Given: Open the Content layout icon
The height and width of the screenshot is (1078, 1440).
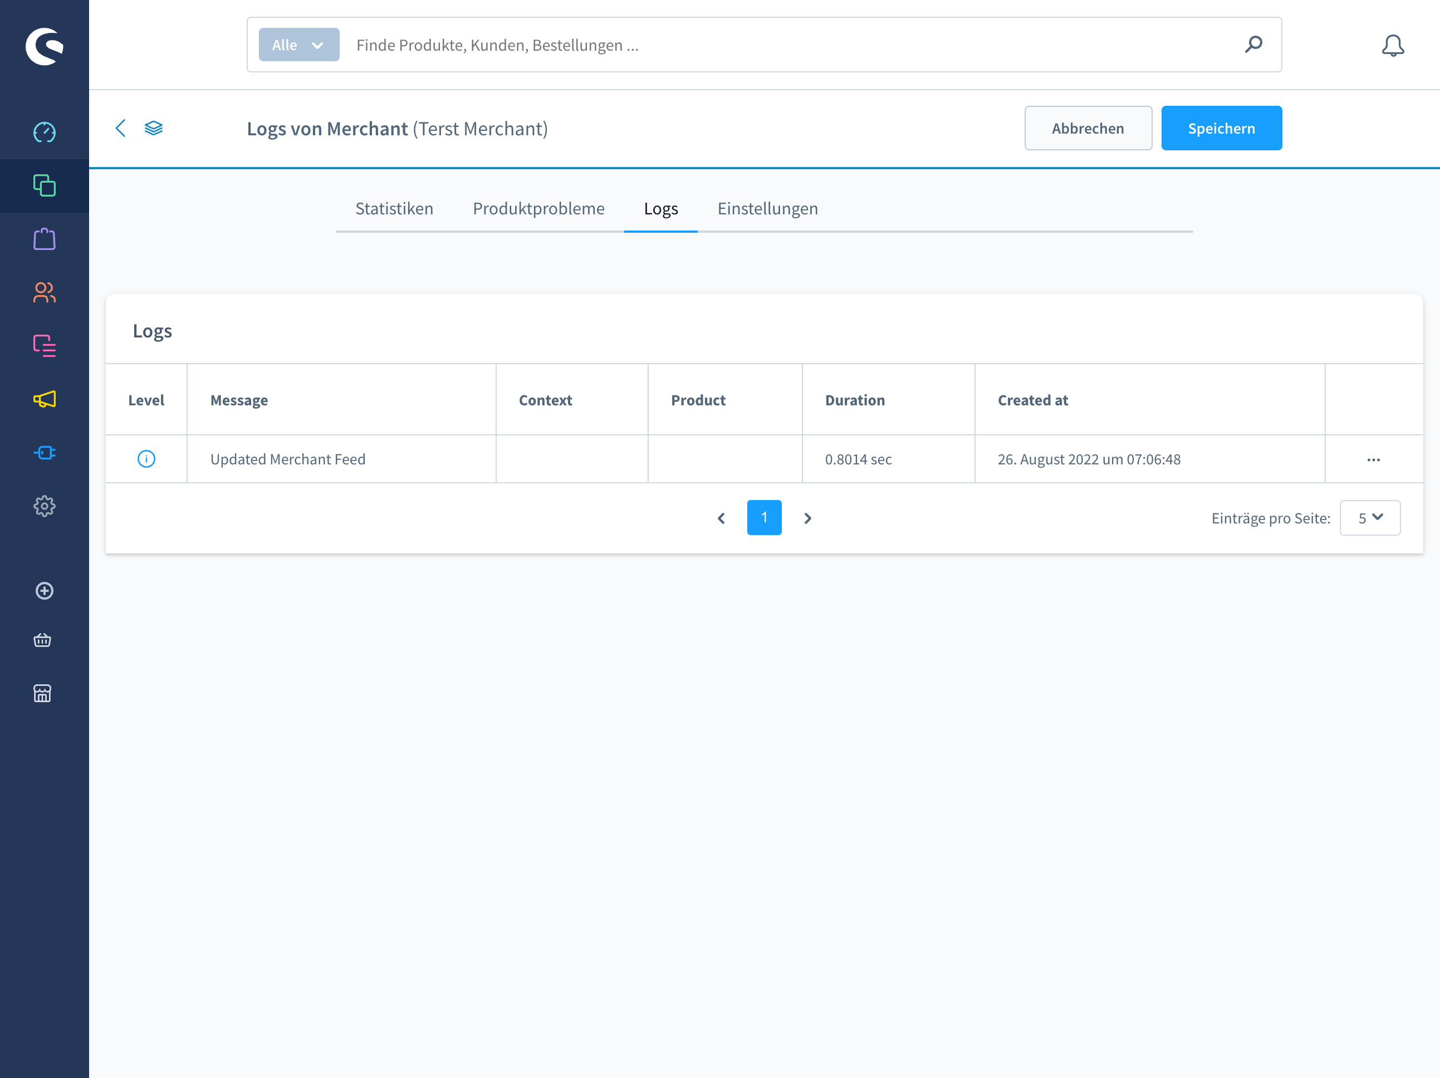Looking at the screenshot, I should click(44, 346).
